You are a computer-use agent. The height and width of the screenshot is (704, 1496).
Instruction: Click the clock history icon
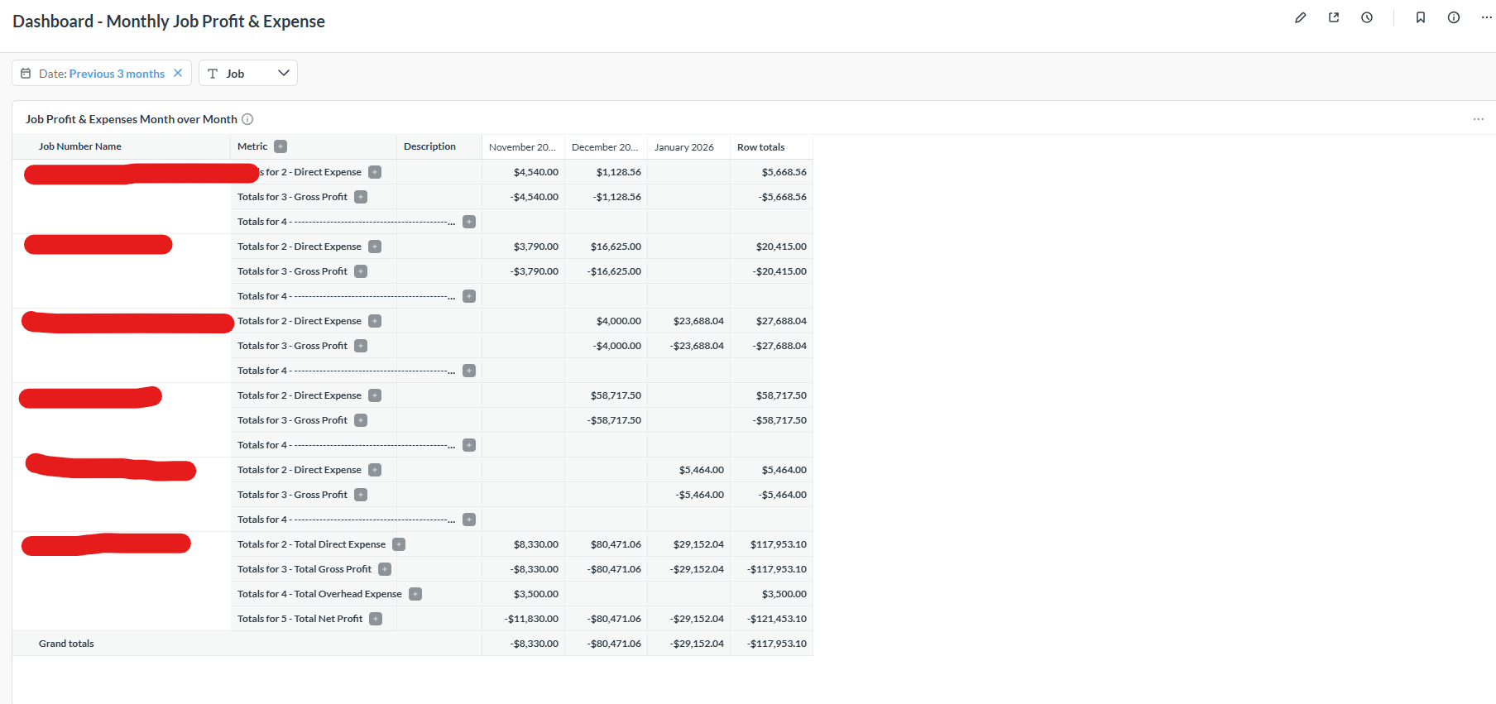1367,17
